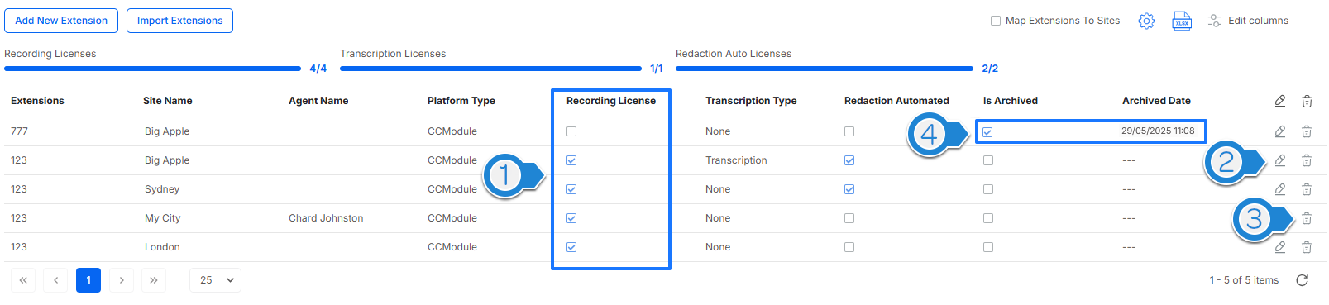
Task: Delete the 123 Big Apple extension row
Action: point(1307,160)
